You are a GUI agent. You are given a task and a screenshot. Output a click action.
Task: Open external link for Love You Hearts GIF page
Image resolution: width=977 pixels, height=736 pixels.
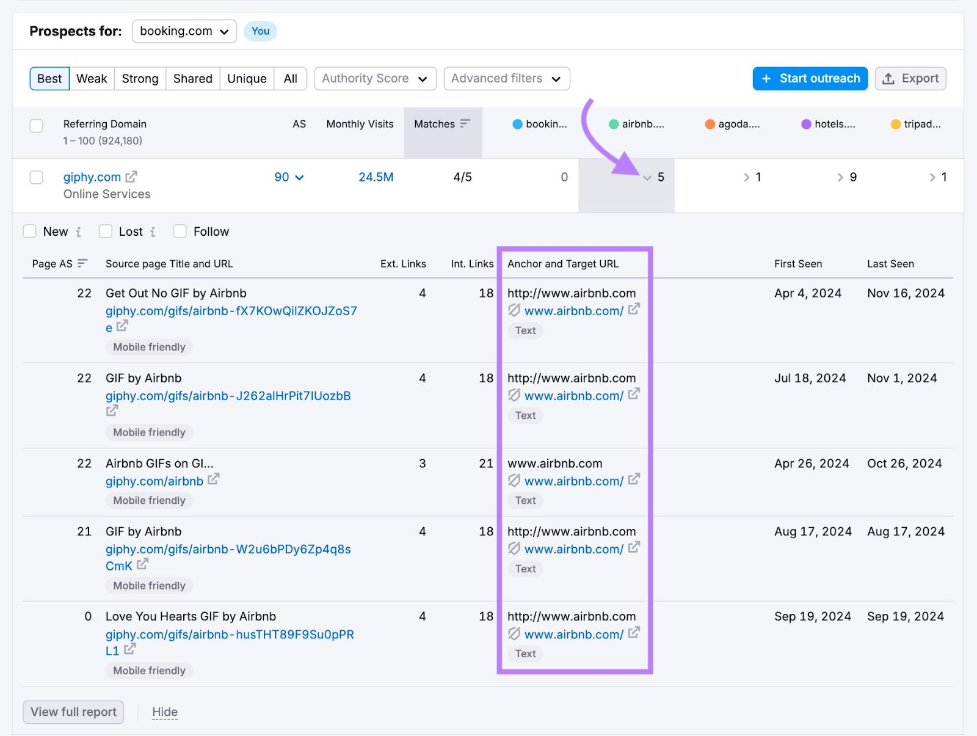coord(129,649)
